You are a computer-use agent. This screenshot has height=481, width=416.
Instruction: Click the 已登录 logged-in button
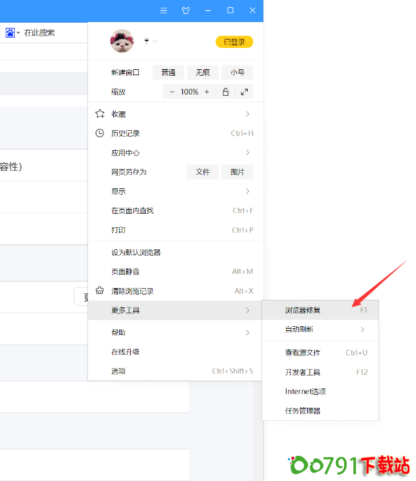tap(234, 41)
